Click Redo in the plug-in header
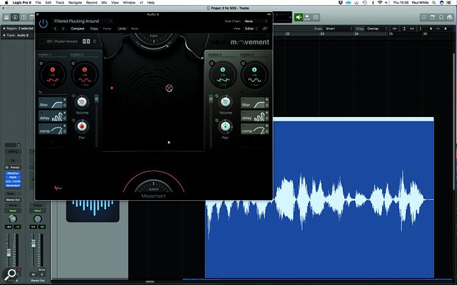 (x=135, y=29)
